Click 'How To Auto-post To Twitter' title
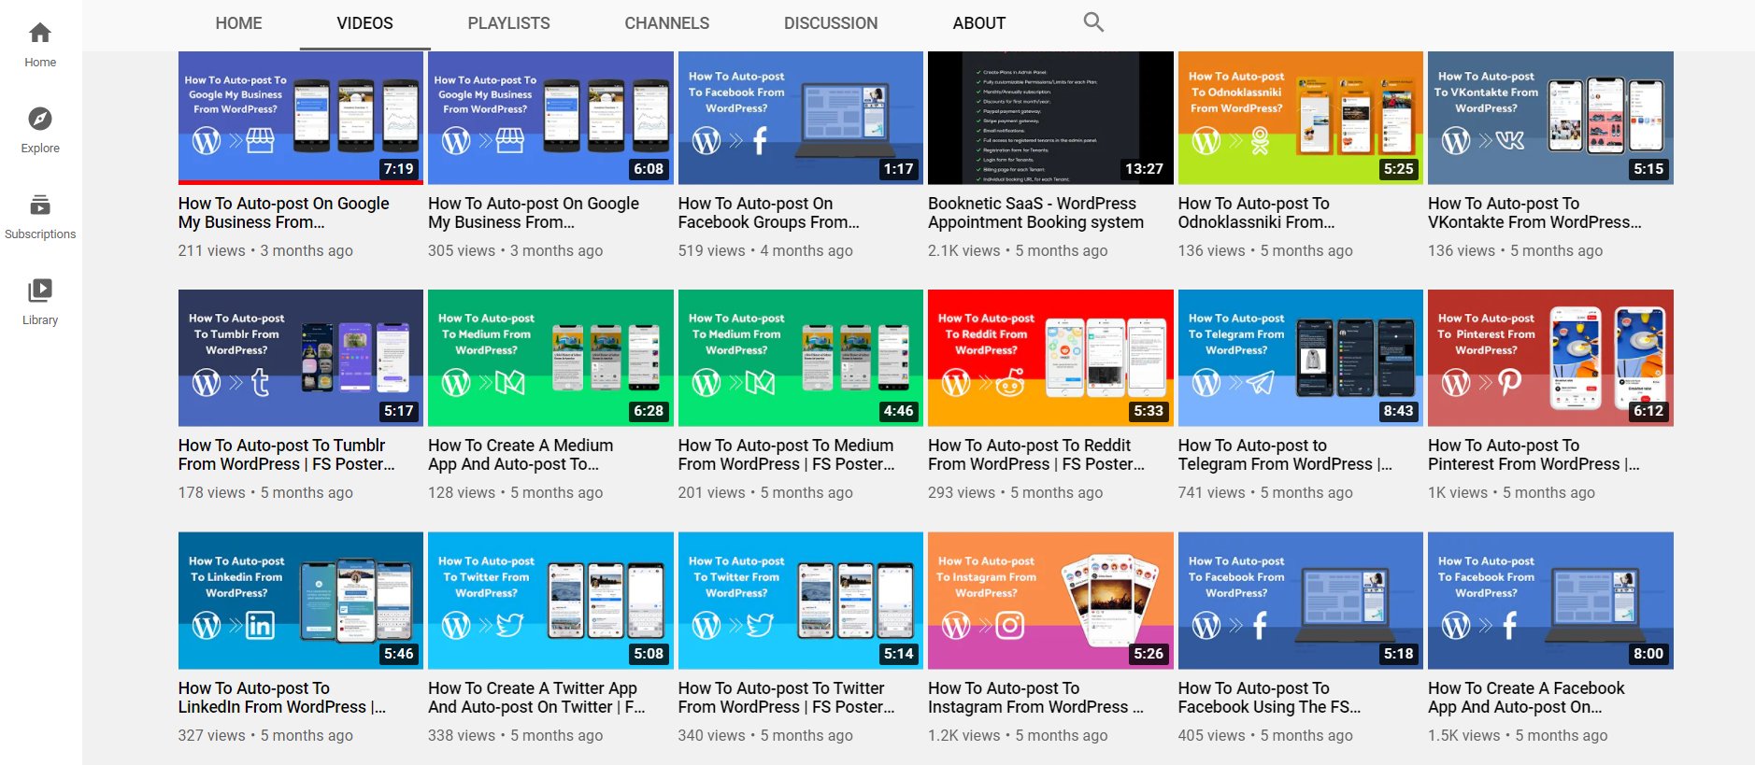Image resolution: width=1755 pixels, height=765 pixels. 787,698
